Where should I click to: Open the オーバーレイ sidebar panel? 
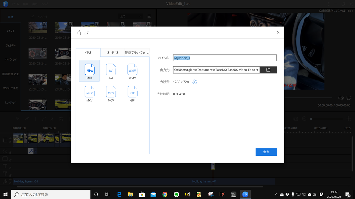[10, 59]
